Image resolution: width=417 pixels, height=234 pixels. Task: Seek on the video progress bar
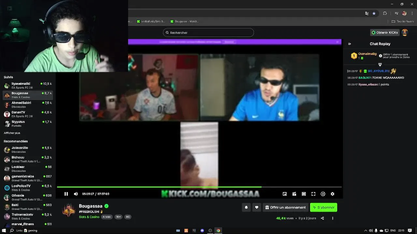click(x=199, y=187)
